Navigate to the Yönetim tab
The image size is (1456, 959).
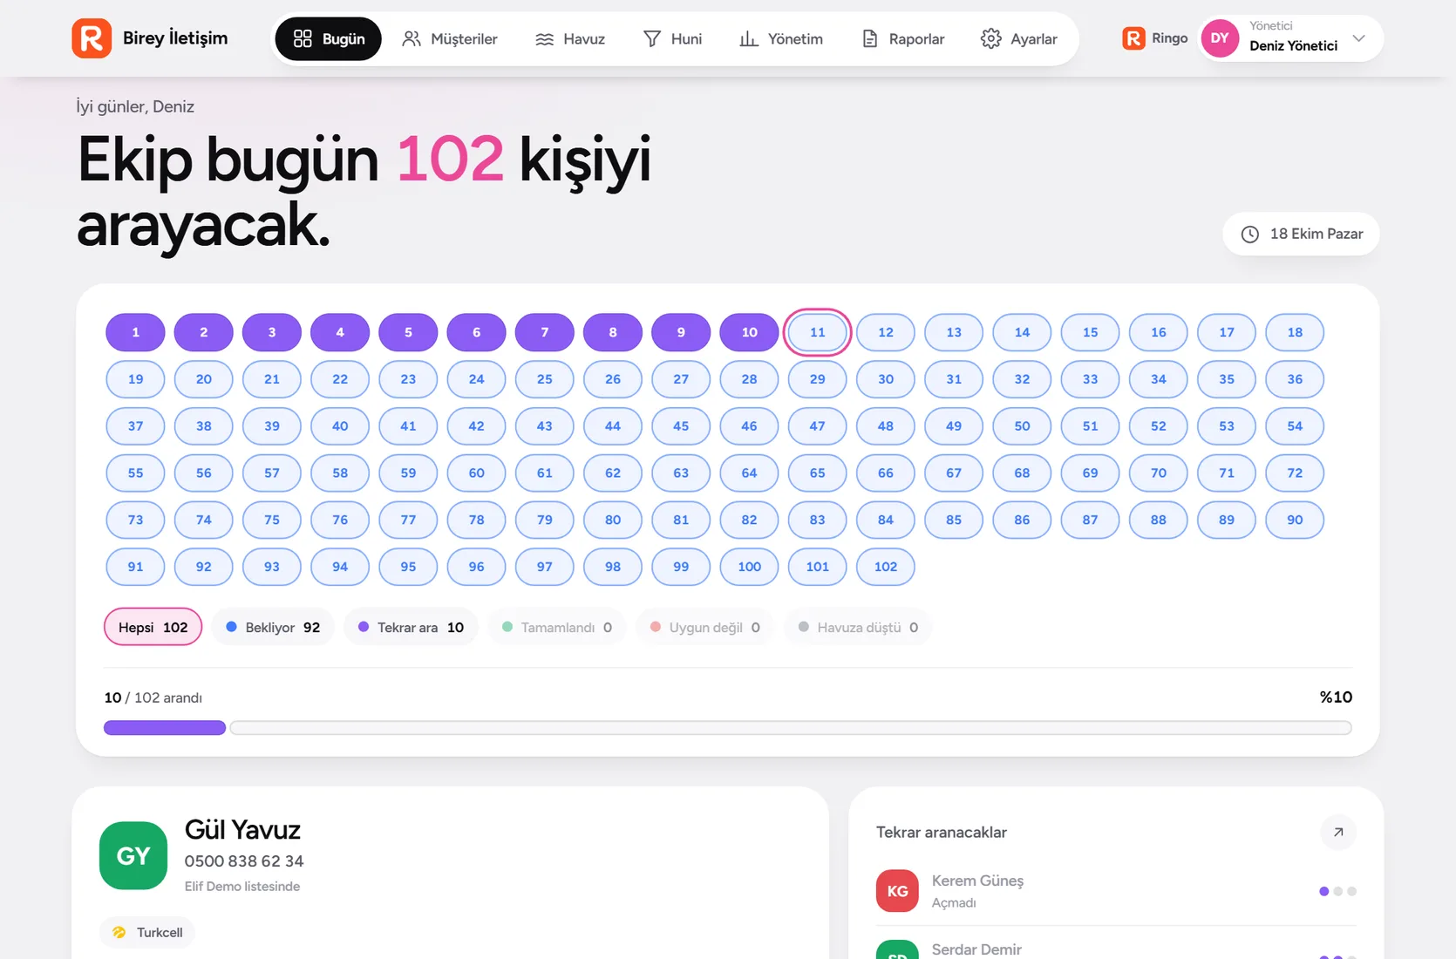781,38
